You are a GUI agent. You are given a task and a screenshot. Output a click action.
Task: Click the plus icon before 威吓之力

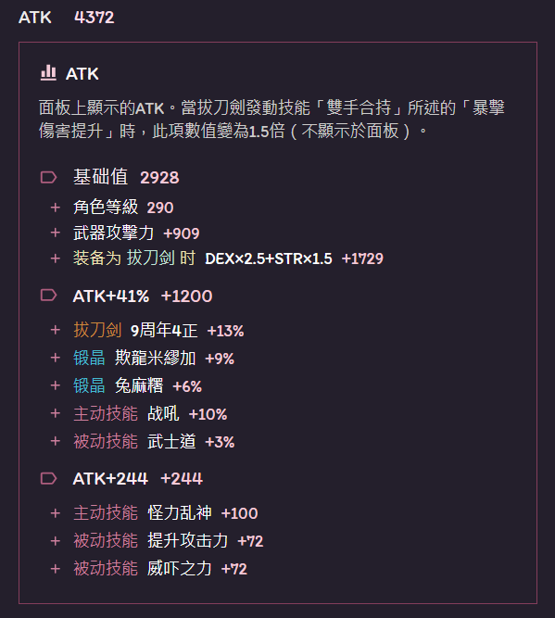coord(56,569)
